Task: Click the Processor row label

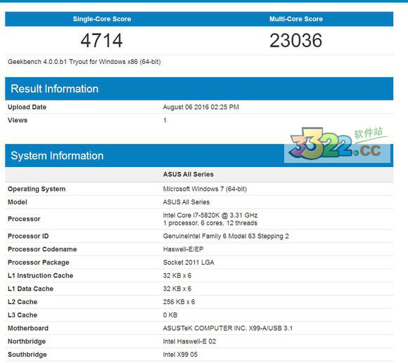Action: (24, 219)
